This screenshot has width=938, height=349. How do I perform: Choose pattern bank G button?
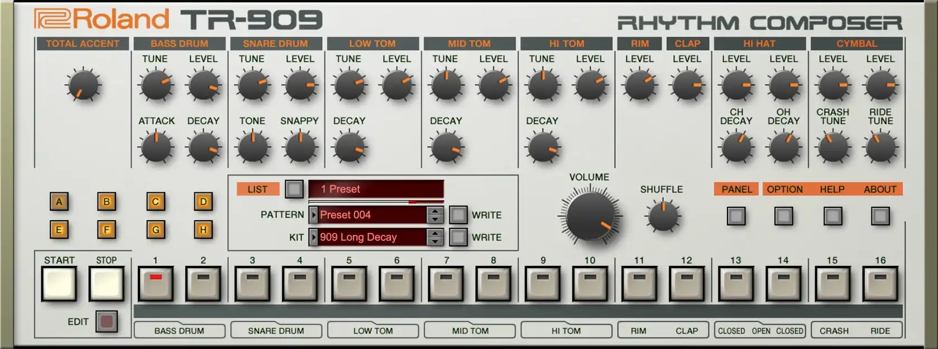pos(156,230)
